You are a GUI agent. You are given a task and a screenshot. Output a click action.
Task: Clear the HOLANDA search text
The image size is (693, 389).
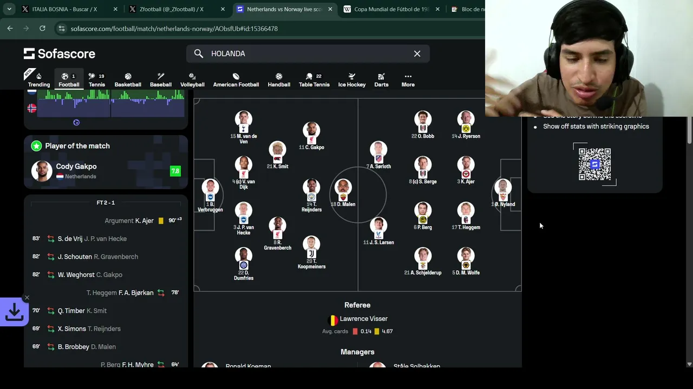[417, 53]
